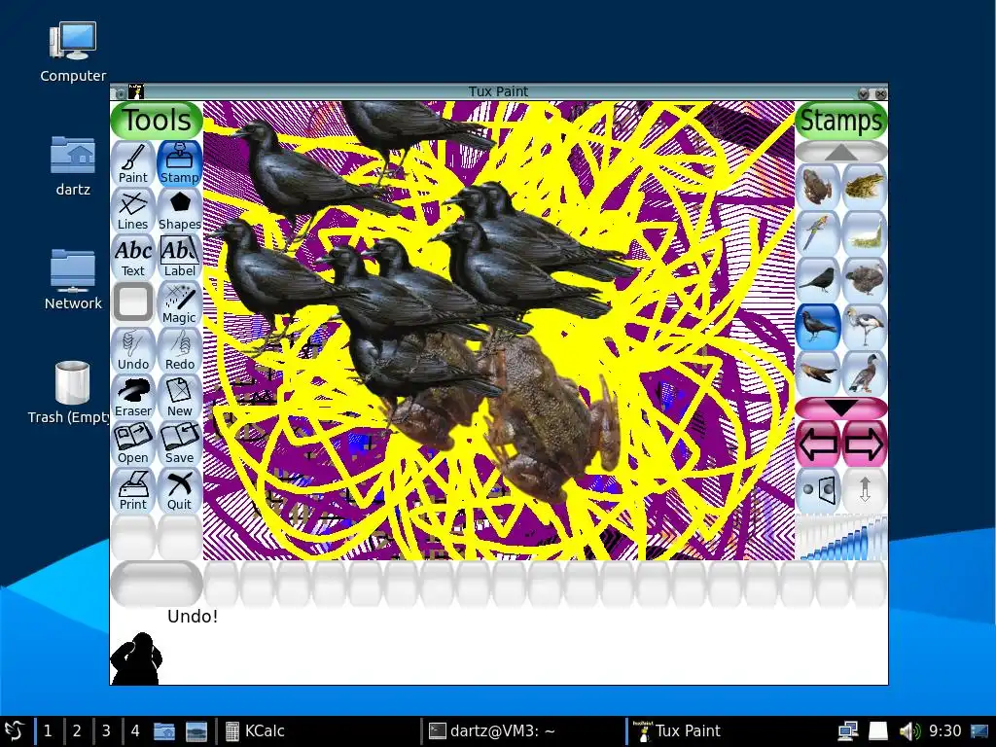Pick the brown toad stamp
Viewport: 996px width, 747px height.
817,187
